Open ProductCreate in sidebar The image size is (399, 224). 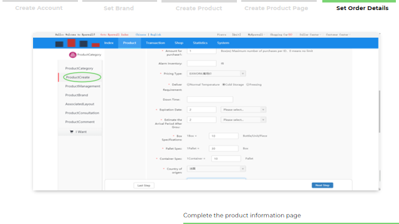click(x=78, y=77)
